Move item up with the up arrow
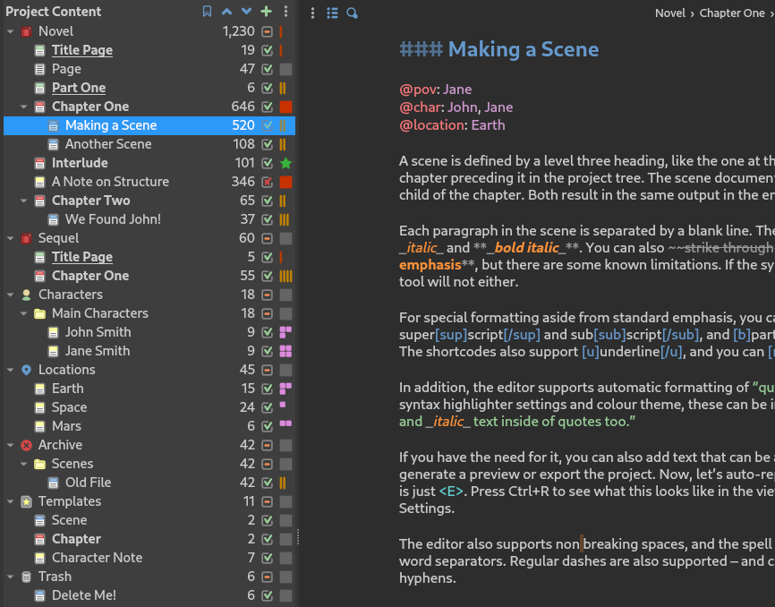This screenshot has height=607, width=775. click(x=227, y=12)
